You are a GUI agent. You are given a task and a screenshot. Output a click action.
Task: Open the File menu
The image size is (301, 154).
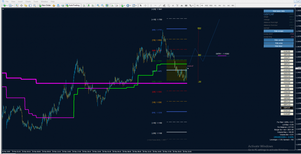[x=7, y=1]
